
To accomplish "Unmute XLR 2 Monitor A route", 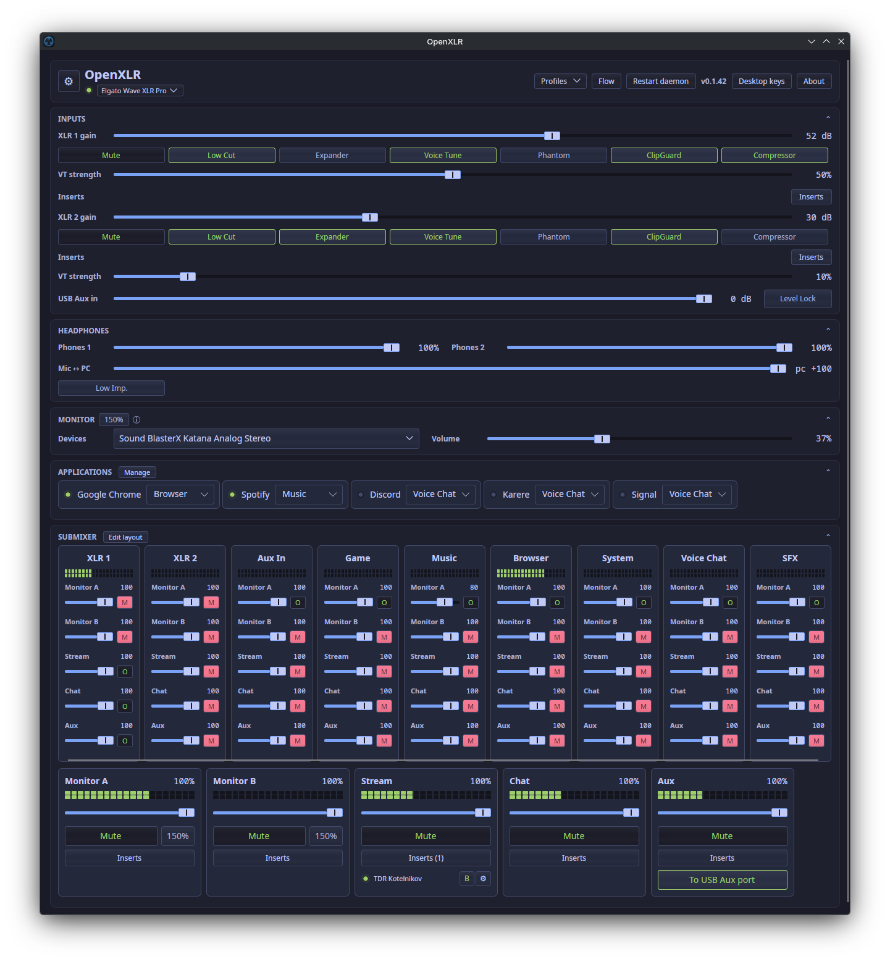I will point(211,603).
